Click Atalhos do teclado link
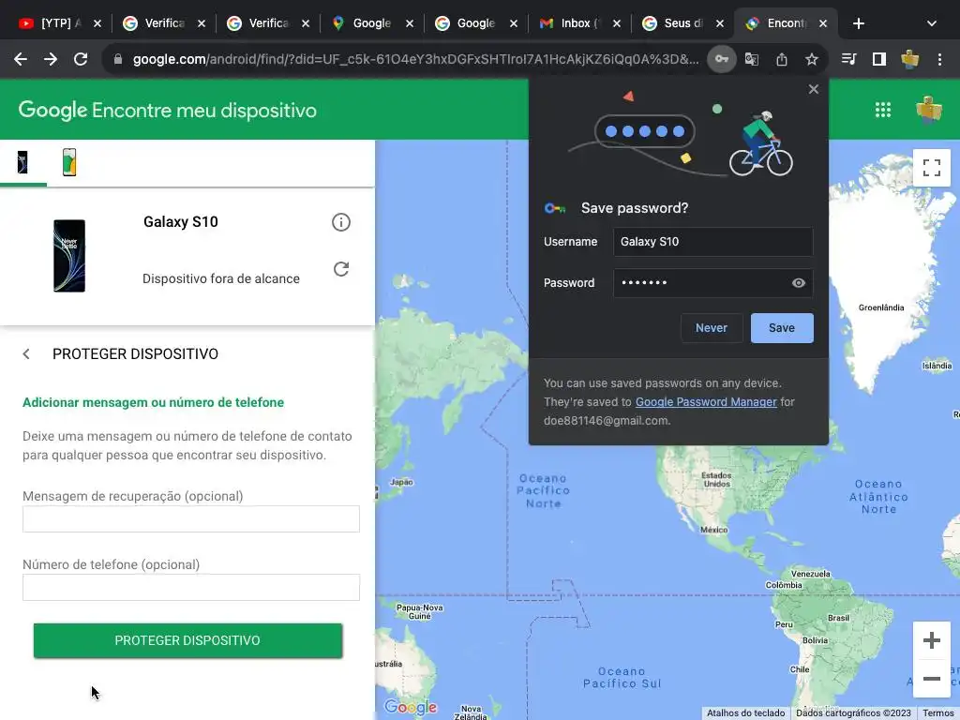The width and height of the screenshot is (960, 720). click(x=745, y=713)
